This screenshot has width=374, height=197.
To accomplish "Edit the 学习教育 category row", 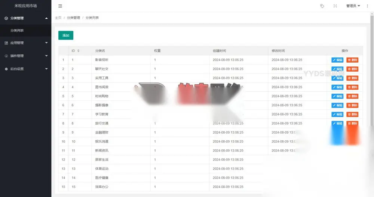I will tap(337, 114).
